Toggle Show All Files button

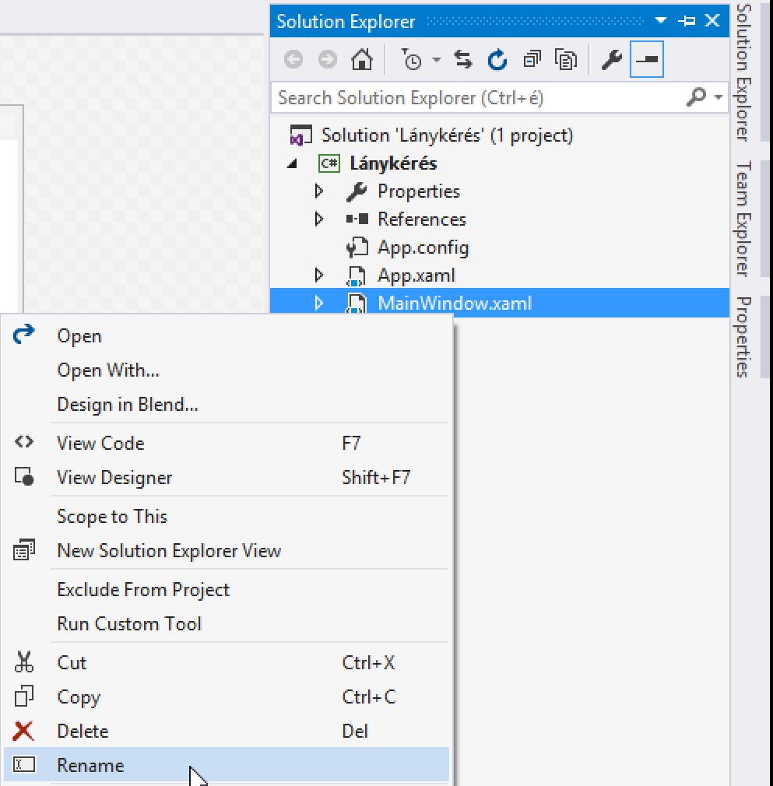pos(566,60)
